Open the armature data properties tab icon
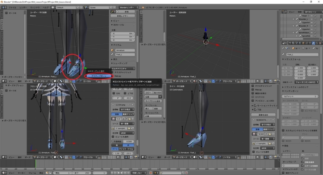Screen dimensions: 323x175 [310, 43]
